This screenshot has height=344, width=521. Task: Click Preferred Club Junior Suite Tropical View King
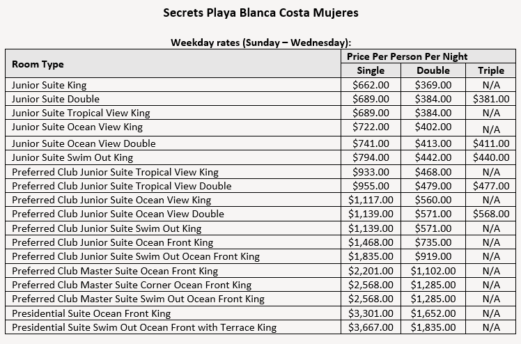point(115,172)
